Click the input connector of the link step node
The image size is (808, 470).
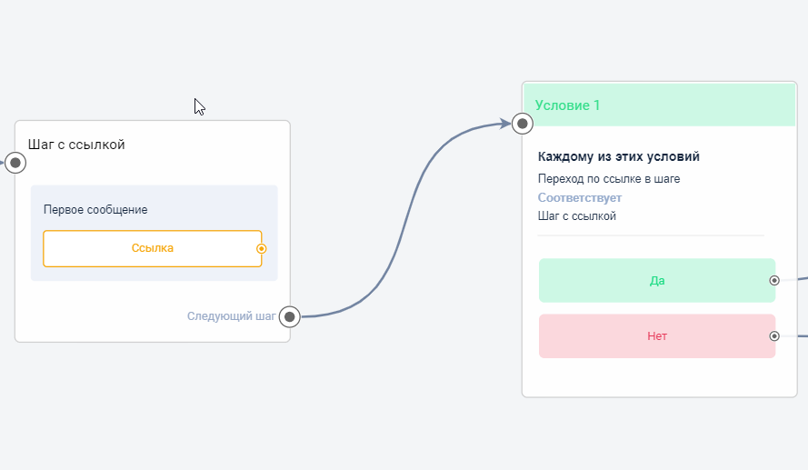[x=15, y=163]
